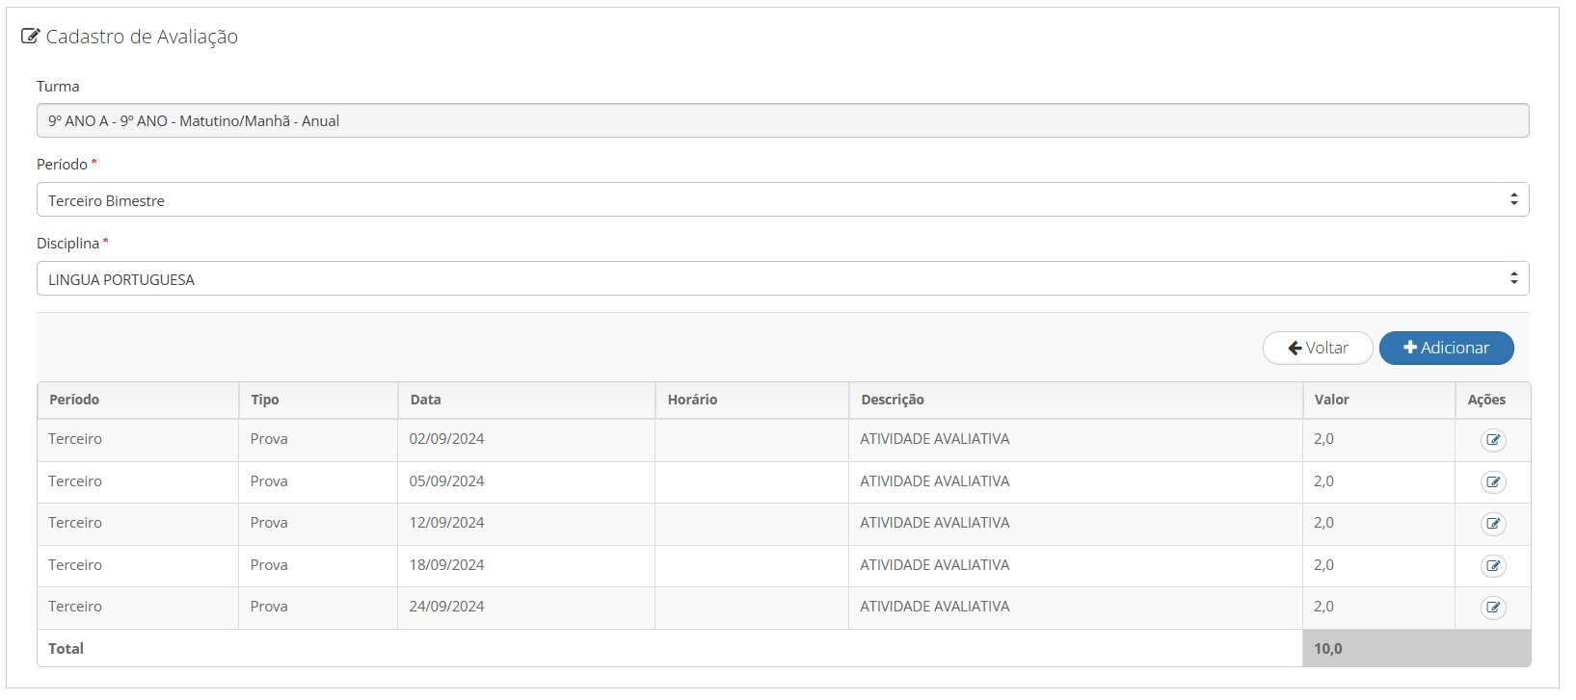Select the Descrição column header

click(x=893, y=400)
